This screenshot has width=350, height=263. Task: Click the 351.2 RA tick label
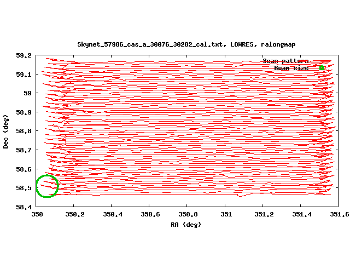(x=264, y=214)
